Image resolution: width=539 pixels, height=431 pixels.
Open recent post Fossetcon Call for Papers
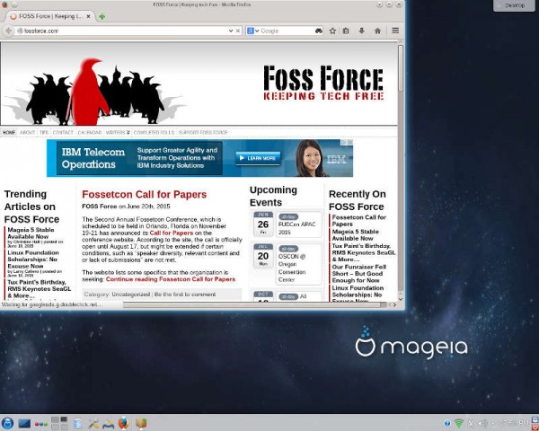click(x=358, y=221)
